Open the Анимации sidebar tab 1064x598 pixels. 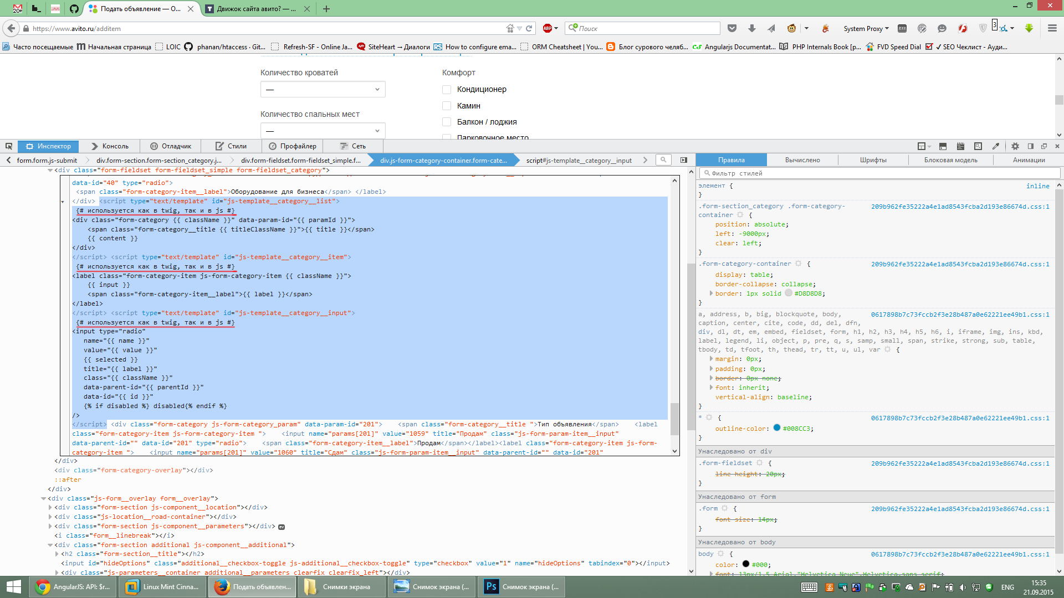click(1029, 160)
